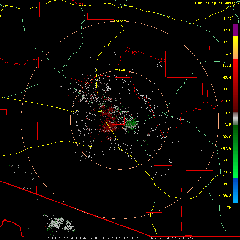
Task: Click the -47.6 scale value
Action: tap(226, 149)
